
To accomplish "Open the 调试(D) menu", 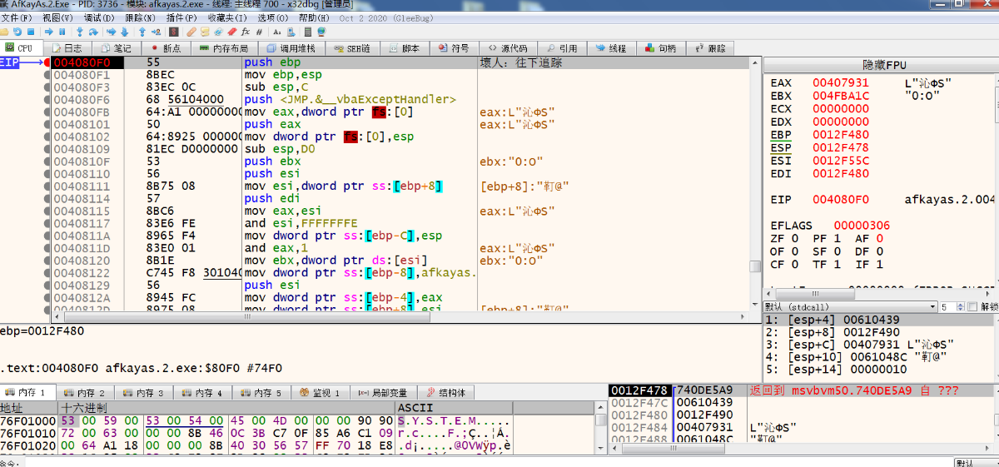I will tap(100, 17).
